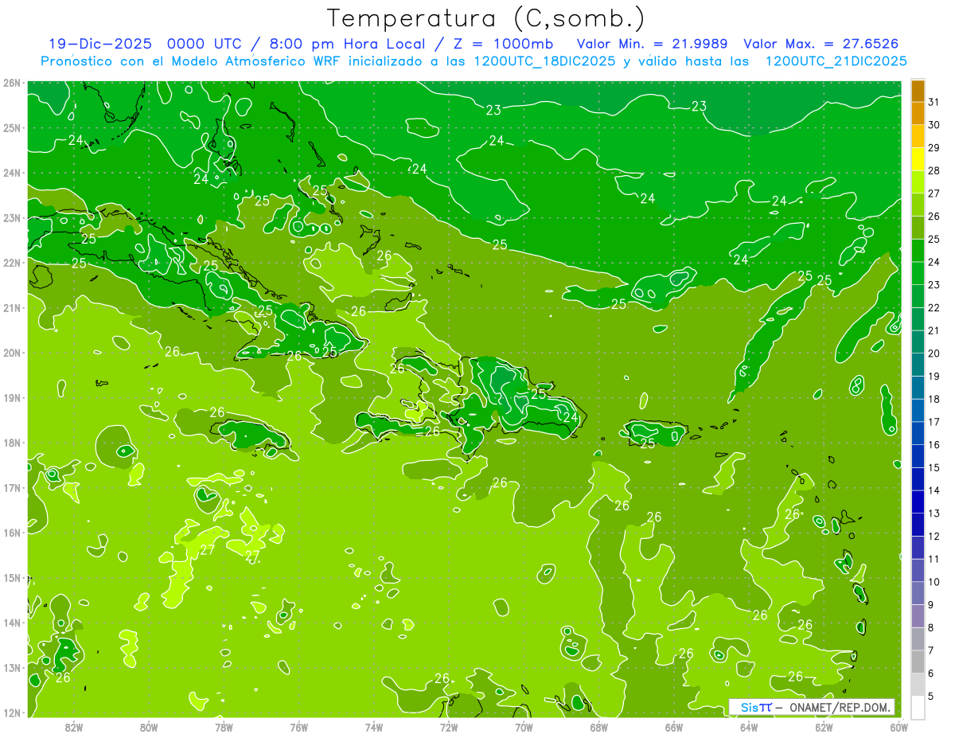Pick the teal swatch between legend 19 and 20
955x738 pixels.
coord(918,365)
